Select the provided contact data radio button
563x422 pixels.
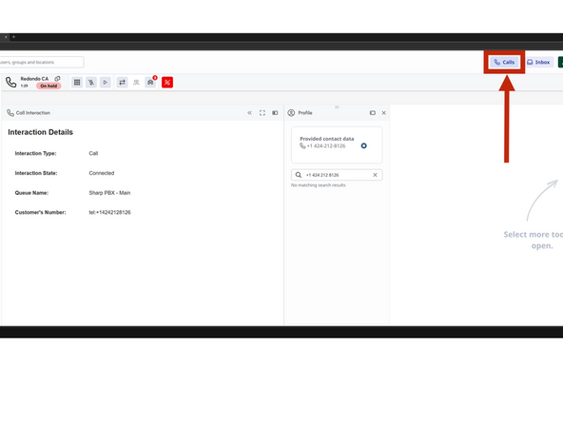(x=363, y=145)
